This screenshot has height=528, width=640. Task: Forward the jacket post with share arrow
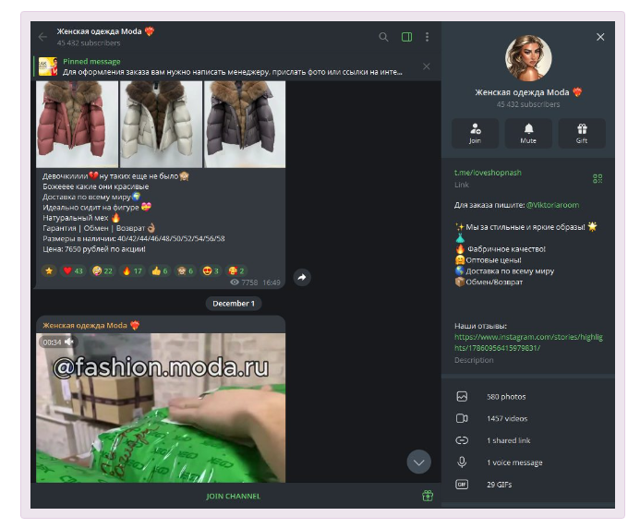click(x=302, y=278)
